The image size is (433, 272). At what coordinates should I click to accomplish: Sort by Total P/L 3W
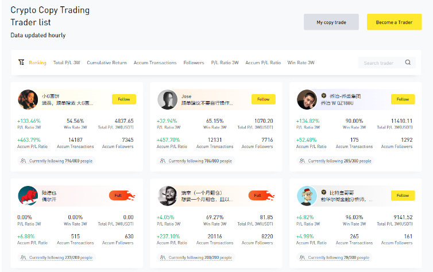[67, 63]
